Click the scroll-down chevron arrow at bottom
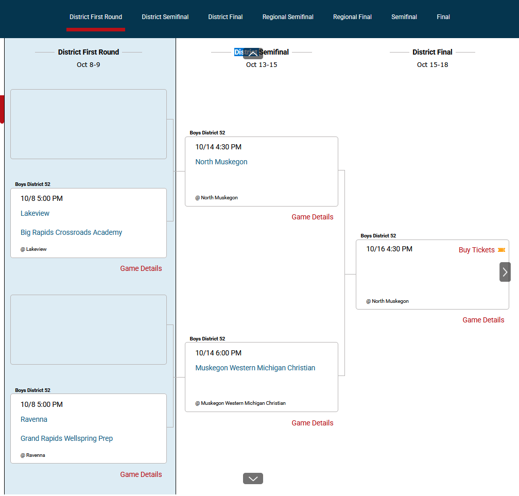 tap(253, 478)
